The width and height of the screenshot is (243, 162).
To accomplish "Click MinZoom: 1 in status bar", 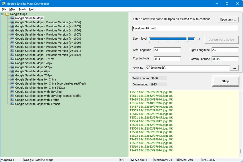I will point(139,160).
